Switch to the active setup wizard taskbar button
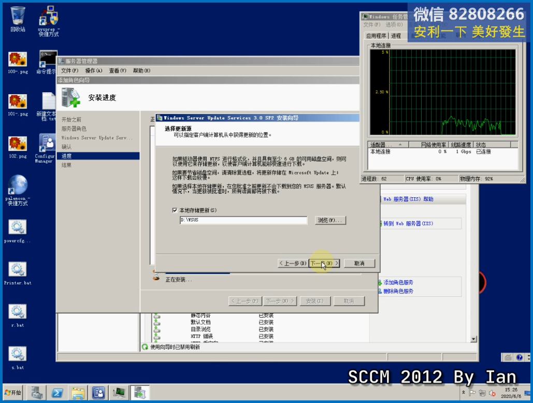 [x=140, y=393]
